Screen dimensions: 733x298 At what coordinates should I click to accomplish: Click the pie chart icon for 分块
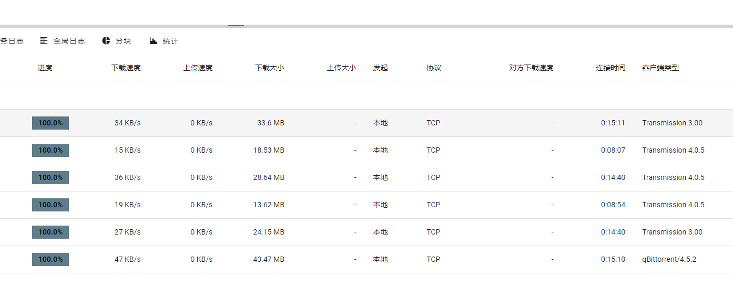106,41
